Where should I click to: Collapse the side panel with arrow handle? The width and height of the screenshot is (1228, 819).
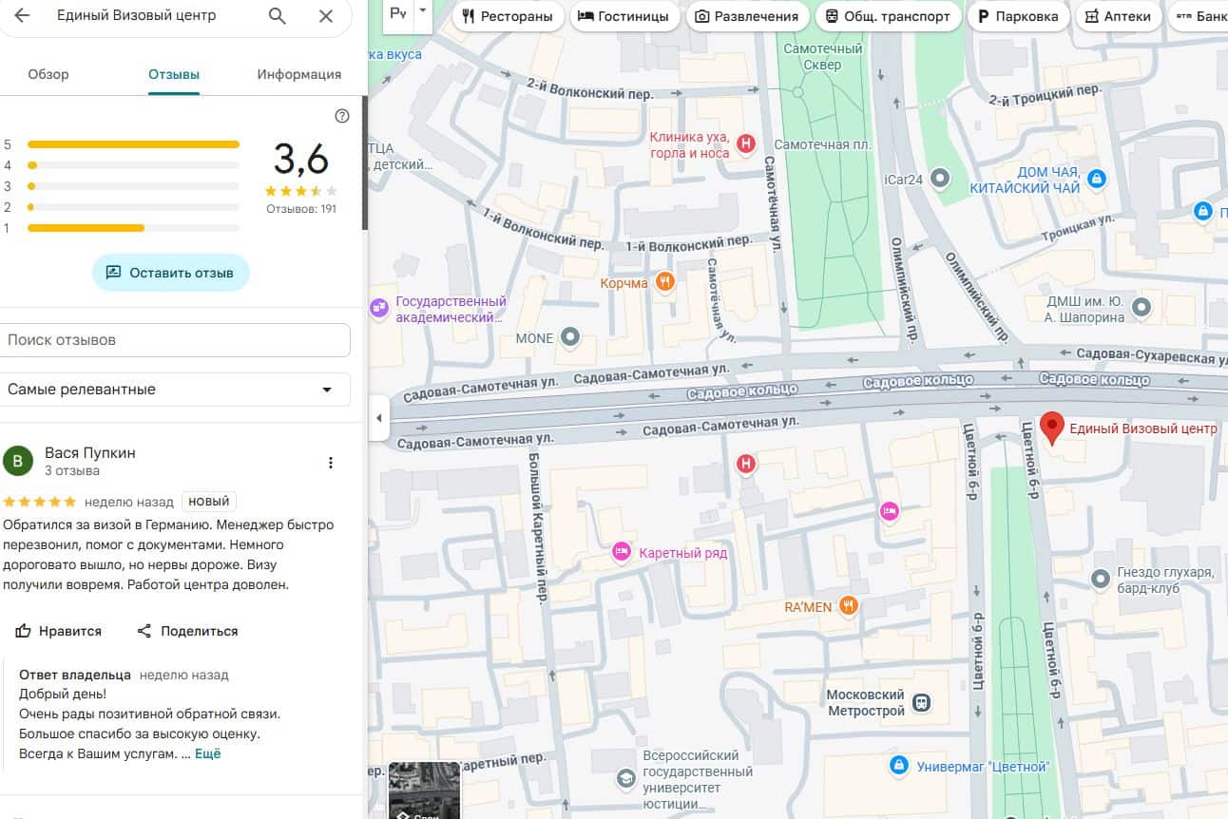[x=379, y=418]
